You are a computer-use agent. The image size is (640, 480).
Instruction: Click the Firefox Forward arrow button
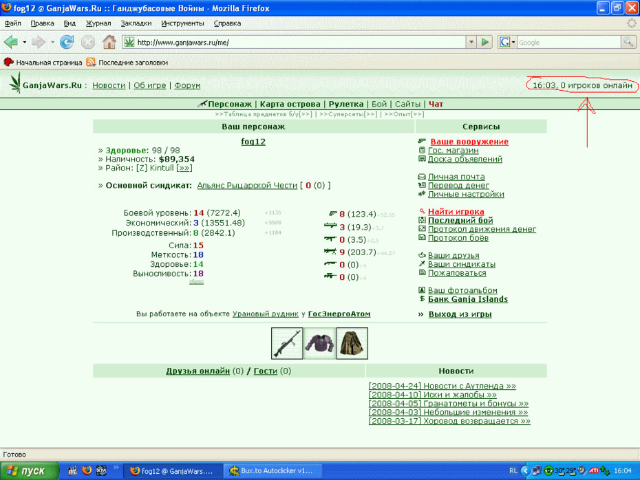coord(39,42)
